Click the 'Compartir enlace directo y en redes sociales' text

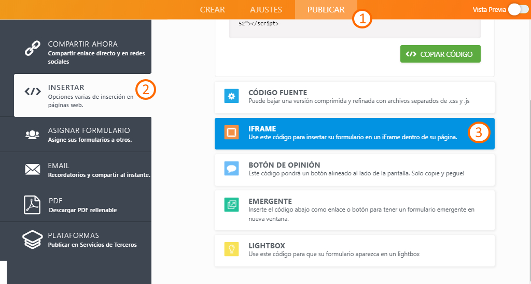point(96,57)
